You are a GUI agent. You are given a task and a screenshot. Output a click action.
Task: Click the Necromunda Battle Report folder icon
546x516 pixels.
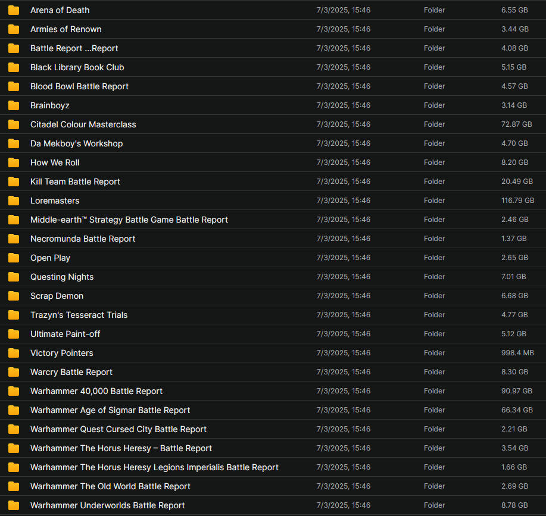(14, 239)
